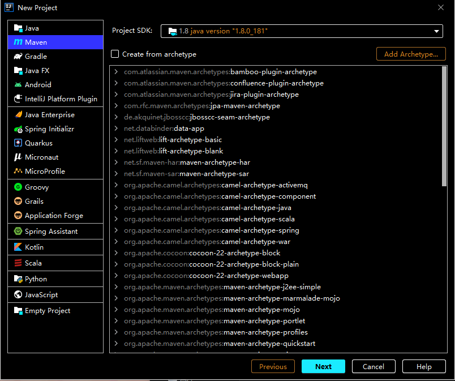This screenshot has height=381, width=455.
Task: Click the Android robot icon
Action: 18,84
